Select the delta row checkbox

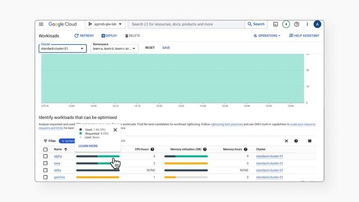point(45,170)
